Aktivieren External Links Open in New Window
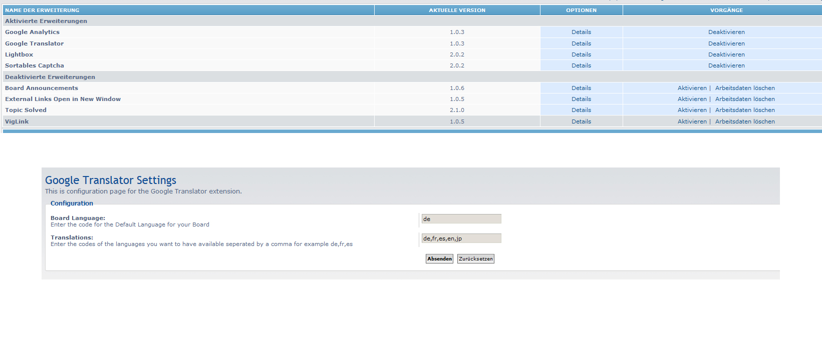 tap(692, 99)
